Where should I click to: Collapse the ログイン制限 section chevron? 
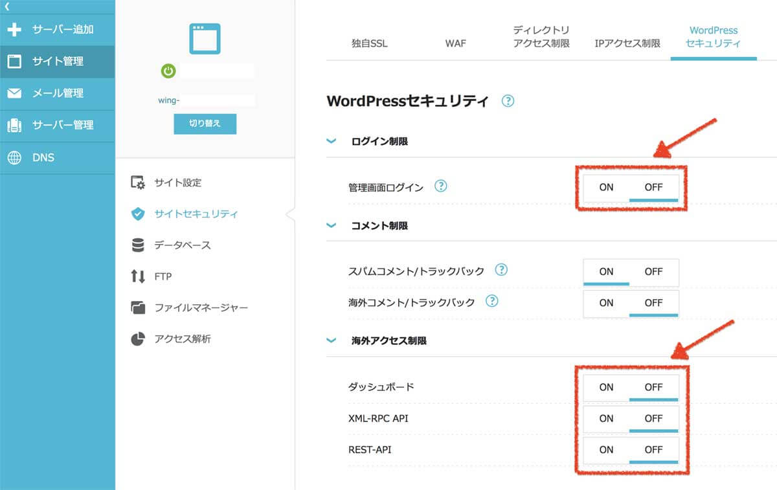click(x=332, y=141)
